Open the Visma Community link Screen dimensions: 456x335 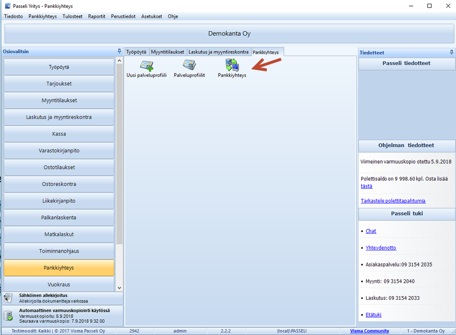[369, 331]
